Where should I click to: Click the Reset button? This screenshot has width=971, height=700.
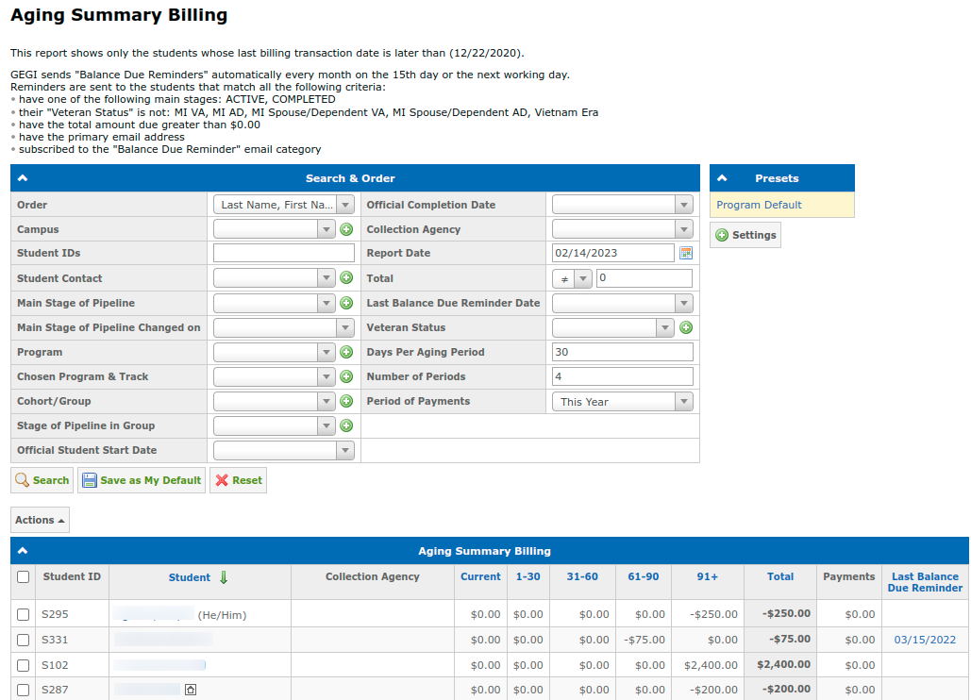point(239,480)
